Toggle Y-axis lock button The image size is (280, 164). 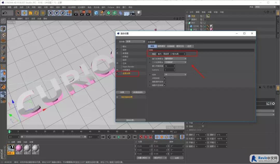(x=57, y=13)
